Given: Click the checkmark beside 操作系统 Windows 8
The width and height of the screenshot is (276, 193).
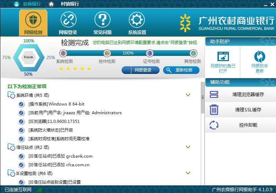Looking at the screenshot, I should point(21,104).
